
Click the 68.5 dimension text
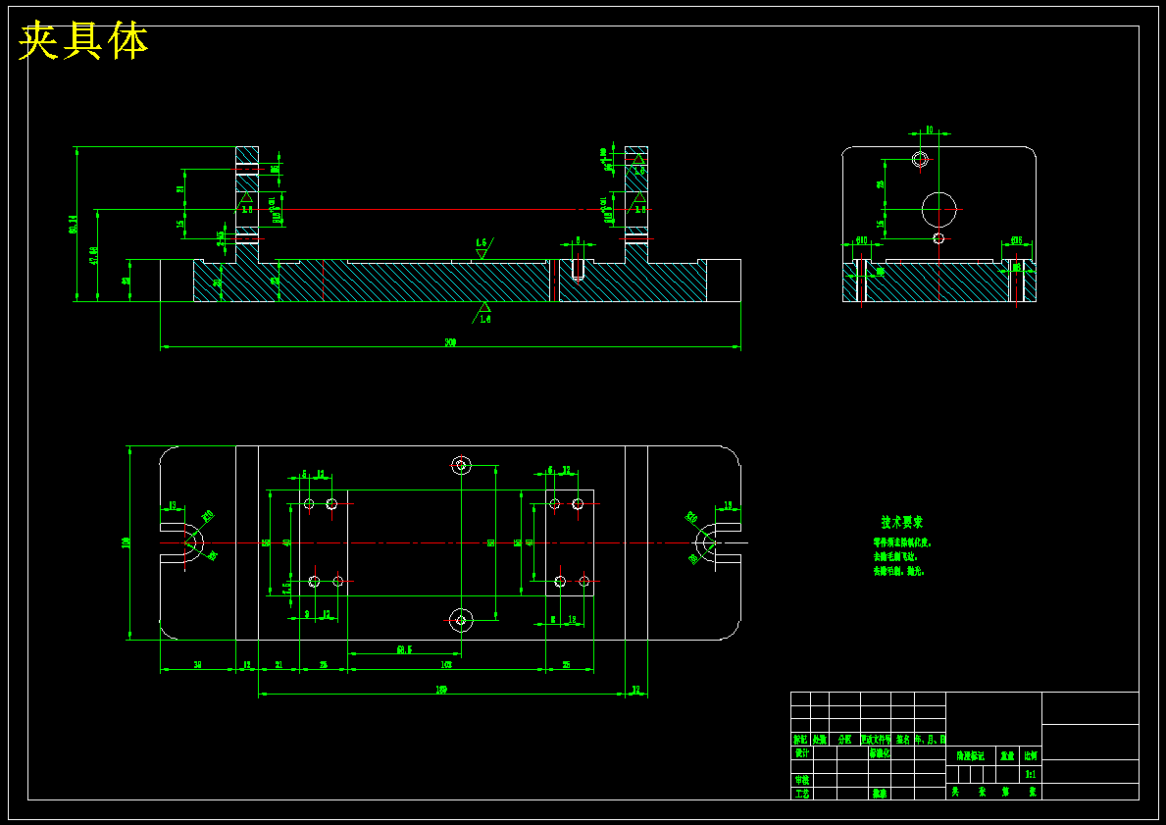tap(405, 649)
